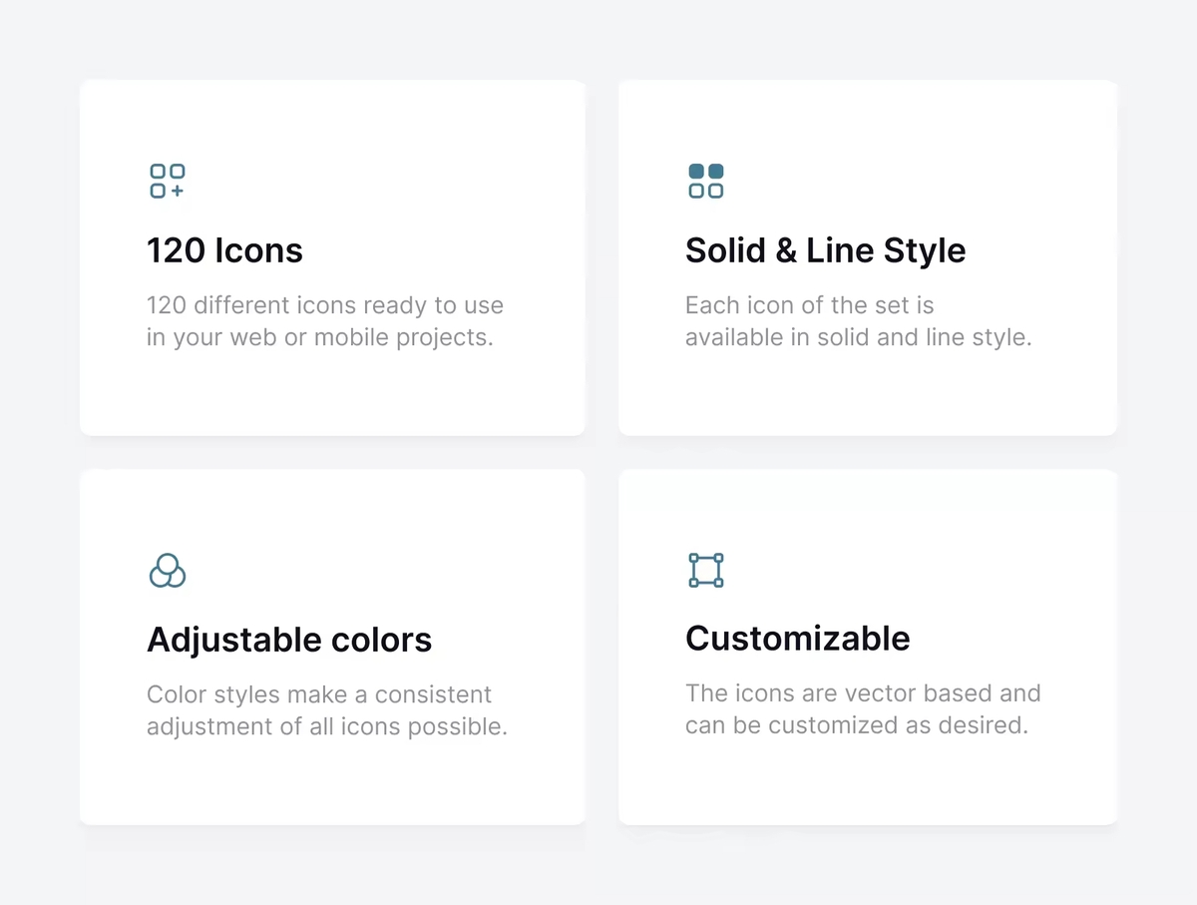
Task: Click the "Each icon of the set is" line
Action: pyautogui.click(x=809, y=305)
